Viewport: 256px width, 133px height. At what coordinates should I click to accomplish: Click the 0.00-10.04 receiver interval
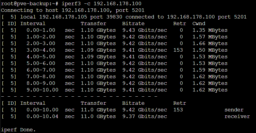tap(42, 117)
